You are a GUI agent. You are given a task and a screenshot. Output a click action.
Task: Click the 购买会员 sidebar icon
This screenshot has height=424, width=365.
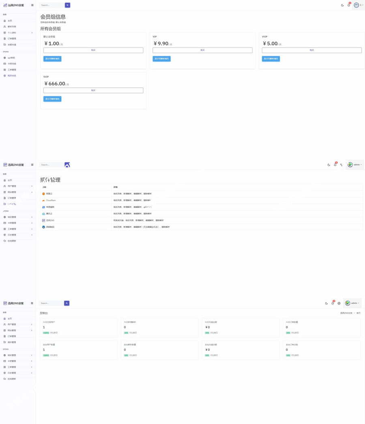click(5, 76)
